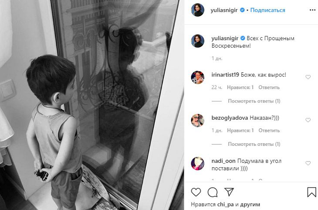
Task: Expand replies under irinartist19's comment
Action: click(254, 101)
